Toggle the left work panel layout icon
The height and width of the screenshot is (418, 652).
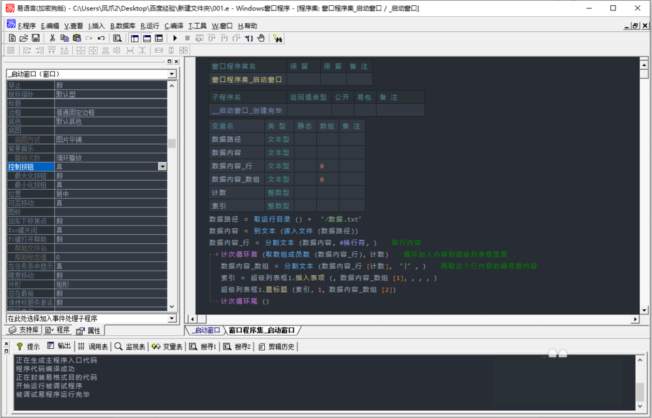[135, 38]
